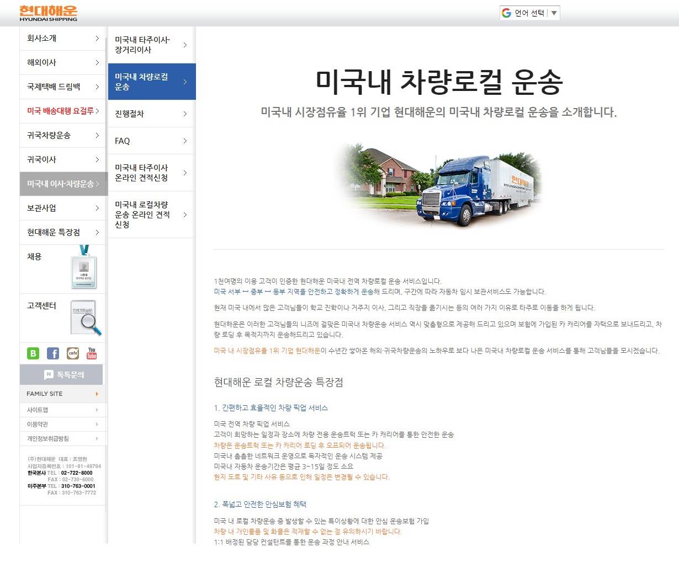679x564 pixels.
Task: Click chevron next to FAQ
Action: click(185, 141)
